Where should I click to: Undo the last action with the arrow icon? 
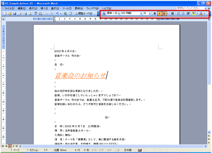pos(57,14)
